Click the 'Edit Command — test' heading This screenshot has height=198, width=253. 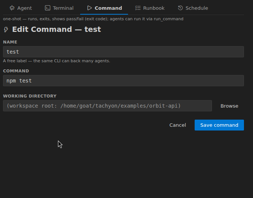click(x=56, y=29)
